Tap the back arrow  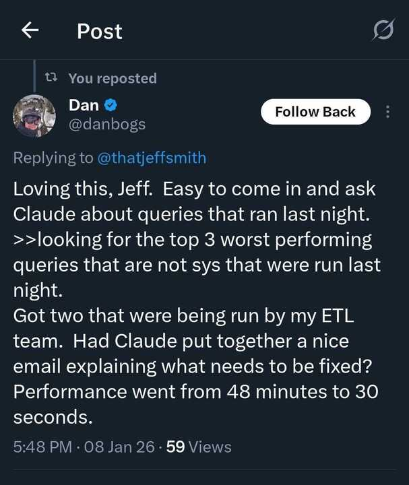[x=30, y=30]
